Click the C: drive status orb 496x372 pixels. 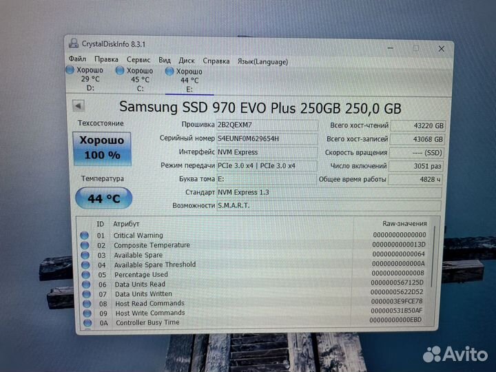point(120,70)
